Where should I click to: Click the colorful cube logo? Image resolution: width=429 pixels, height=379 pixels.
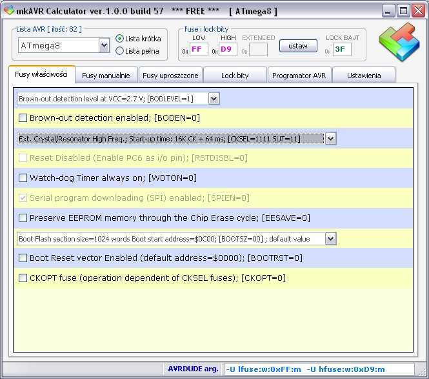(399, 42)
